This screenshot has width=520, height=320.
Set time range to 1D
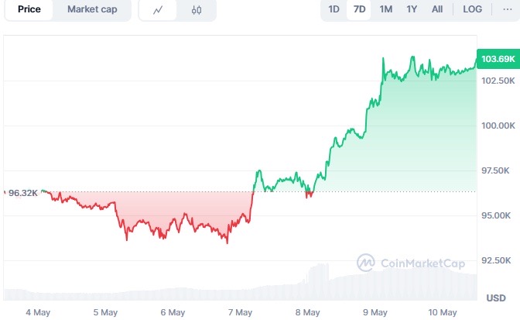(334, 9)
